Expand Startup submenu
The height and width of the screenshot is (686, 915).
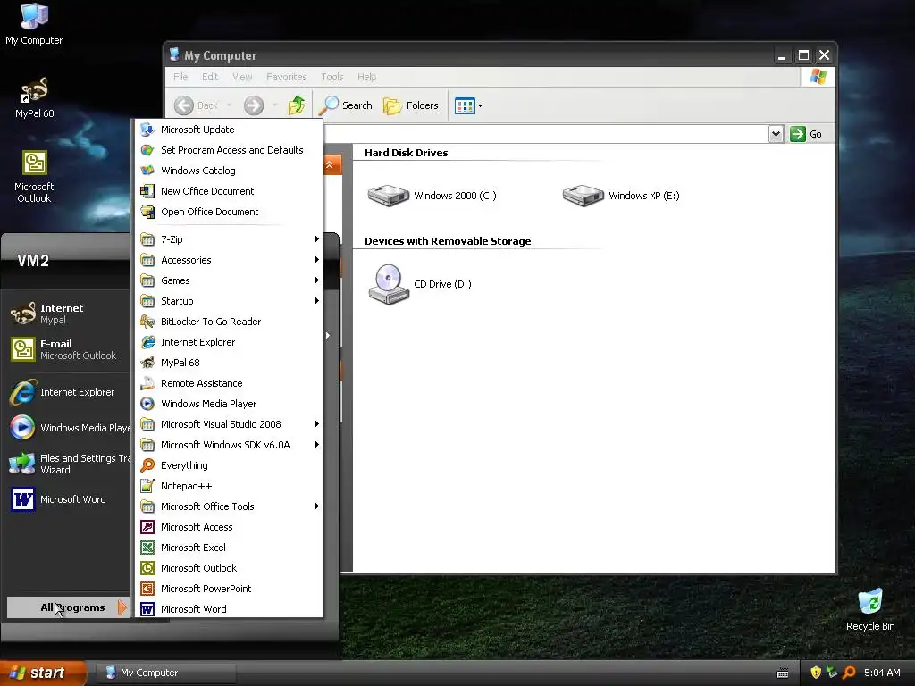pyautogui.click(x=229, y=301)
